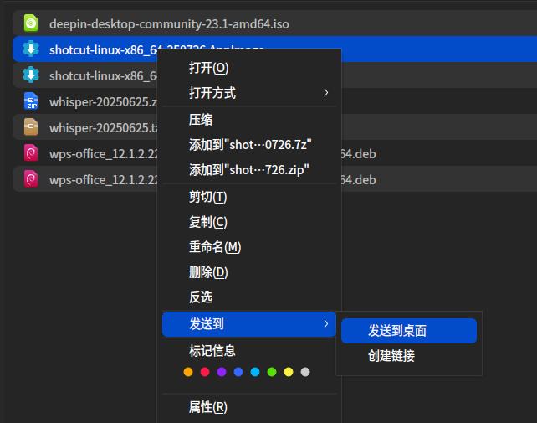Select whisper-20250625 tar file name

[103, 128]
